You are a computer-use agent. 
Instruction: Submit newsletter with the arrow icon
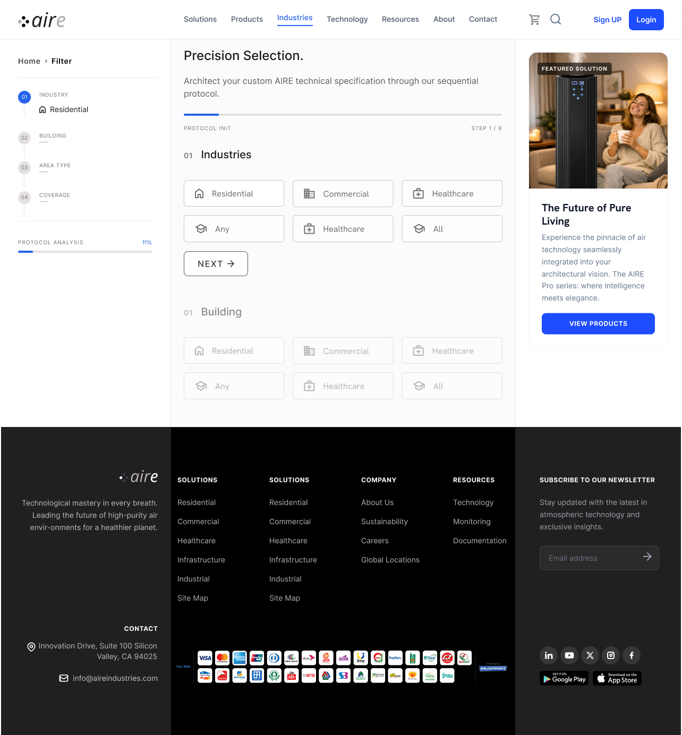click(647, 557)
